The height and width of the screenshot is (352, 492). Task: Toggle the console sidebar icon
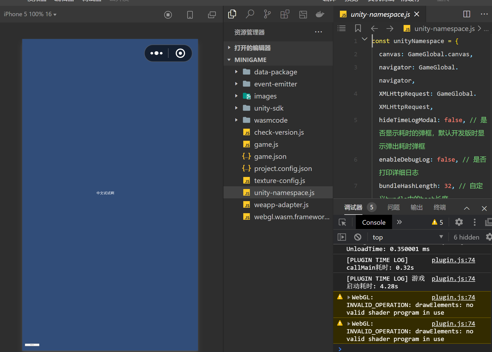click(x=342, y=237)
